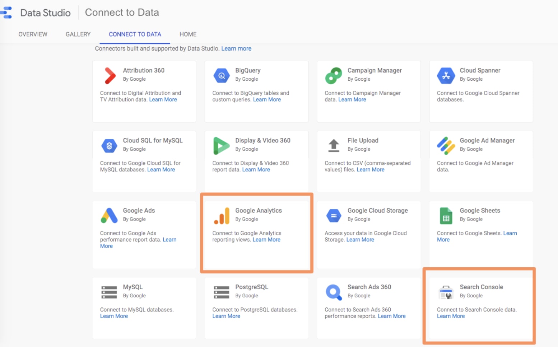Click the Google Cloud Storage hexagon icon
Screen dimensions: 558x348
334,216
